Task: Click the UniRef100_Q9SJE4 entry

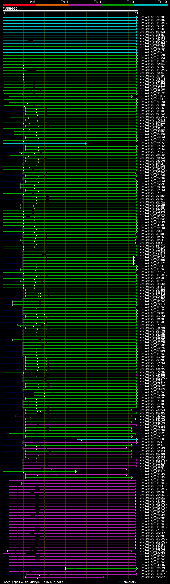Action: (152, 35)
